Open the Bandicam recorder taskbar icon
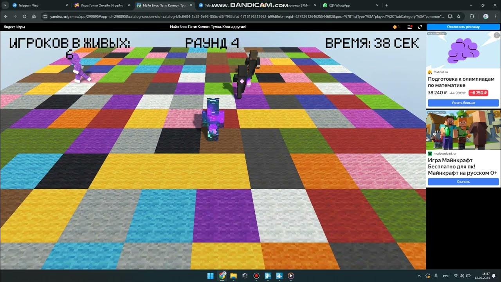Screen dimensions: 501x282 (256, 275)
